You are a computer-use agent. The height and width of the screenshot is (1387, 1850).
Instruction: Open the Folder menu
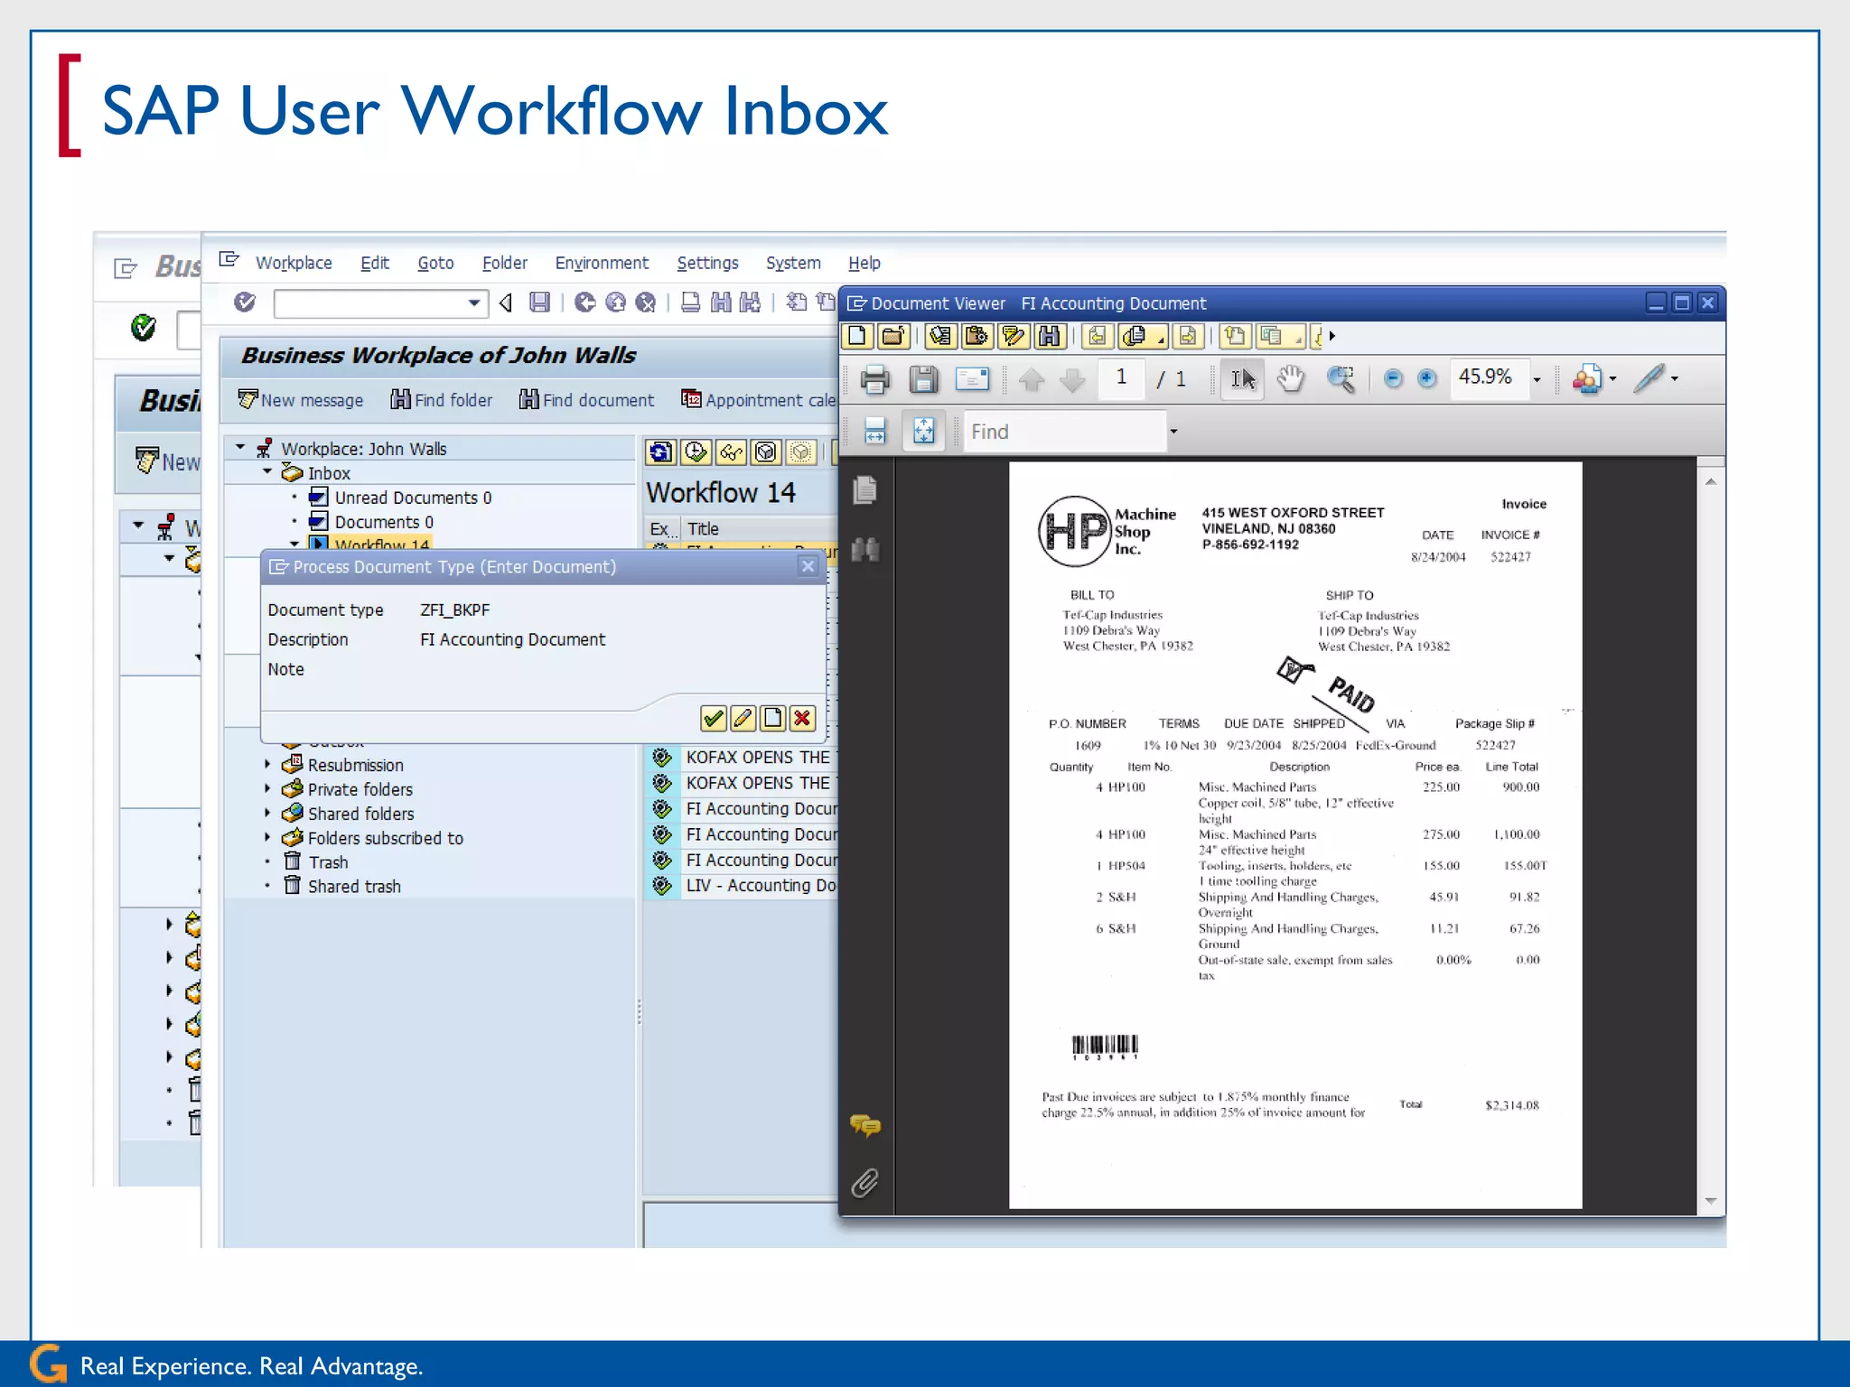[x=504, y=263]
